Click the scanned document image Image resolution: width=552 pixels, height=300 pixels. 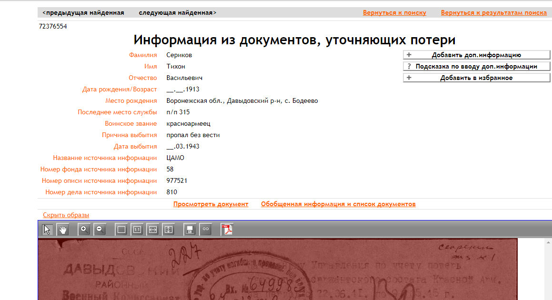coord(278,270)
